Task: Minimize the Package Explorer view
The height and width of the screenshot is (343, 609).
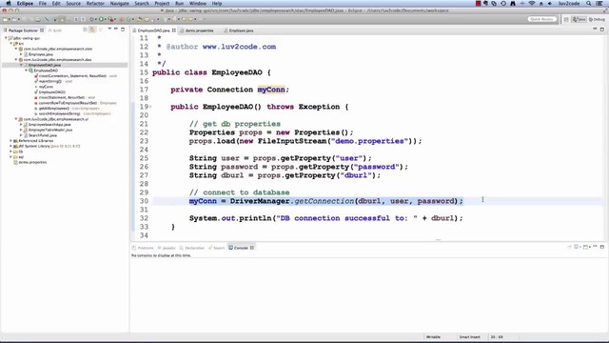Action: 116,30
